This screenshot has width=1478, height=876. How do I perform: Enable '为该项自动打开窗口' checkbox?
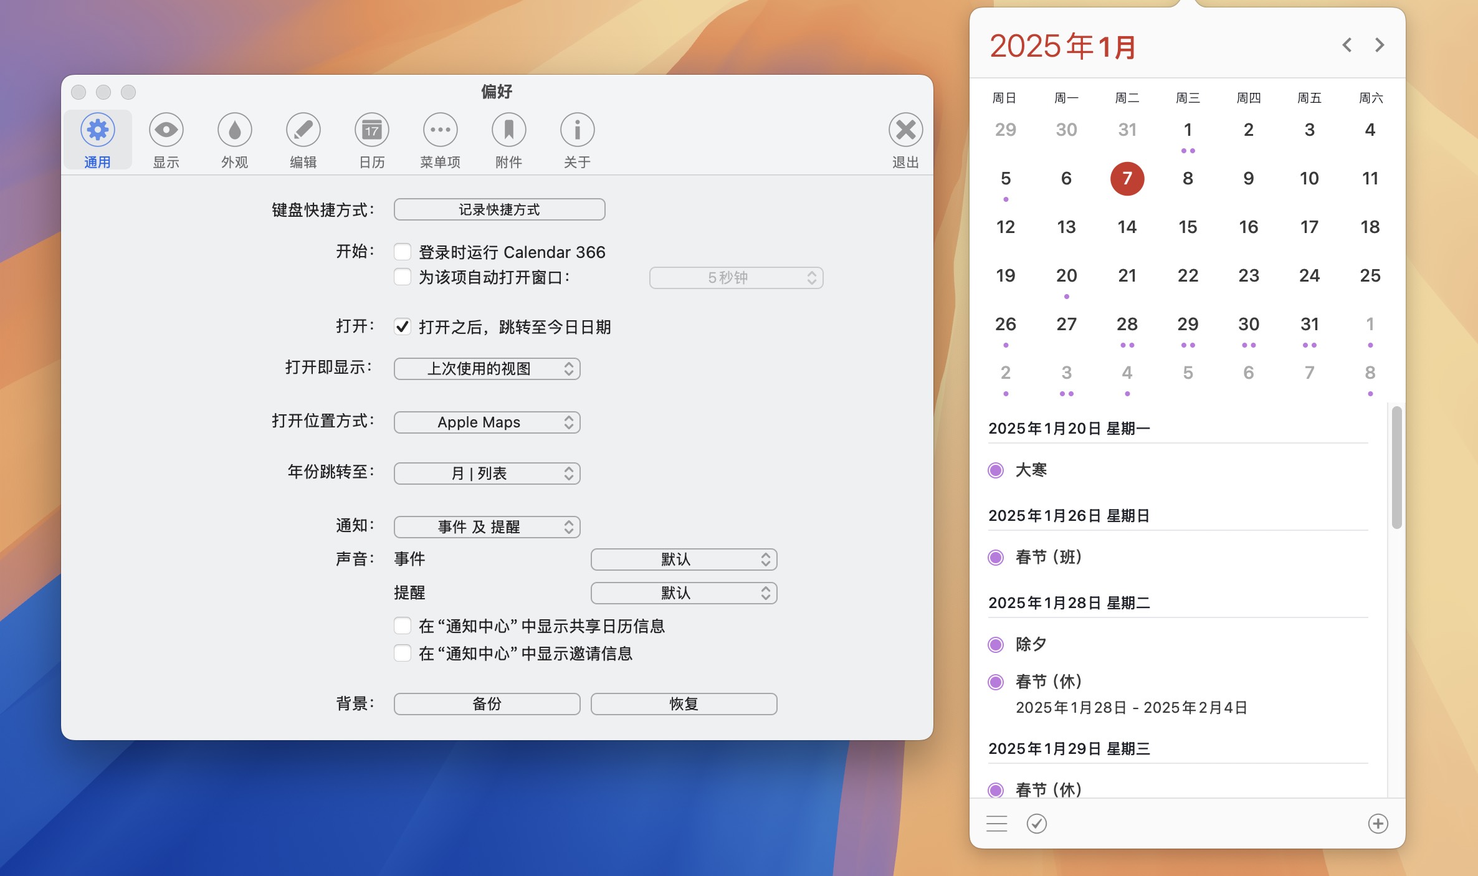click(x=401, y=277)
